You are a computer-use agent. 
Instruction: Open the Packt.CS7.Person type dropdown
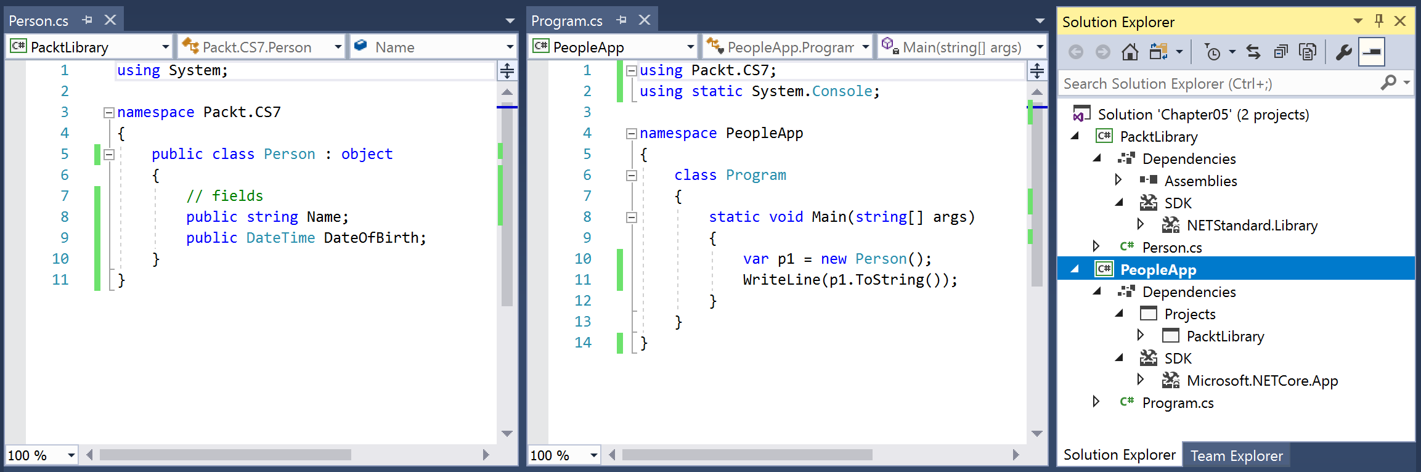click(x=338, y=47)
